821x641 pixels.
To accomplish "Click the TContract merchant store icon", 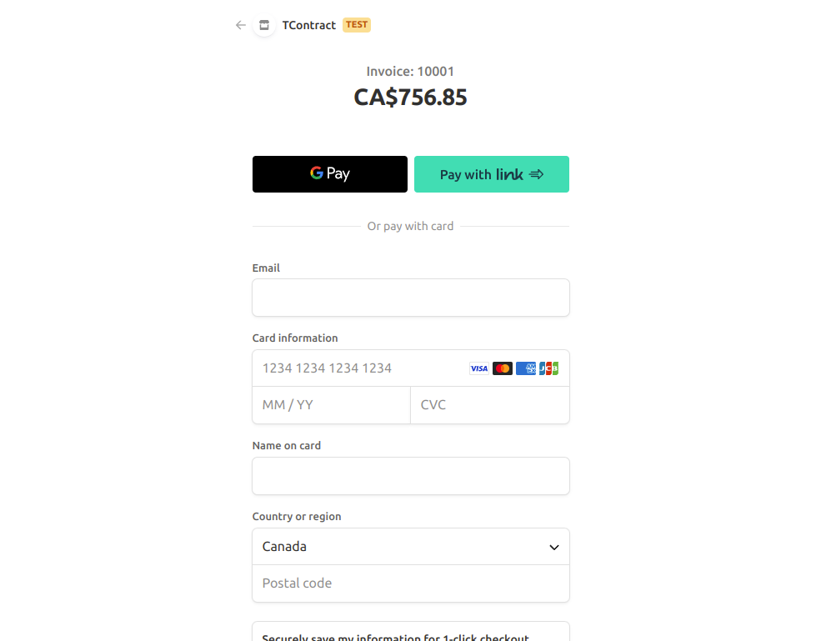I will [264, 25].
